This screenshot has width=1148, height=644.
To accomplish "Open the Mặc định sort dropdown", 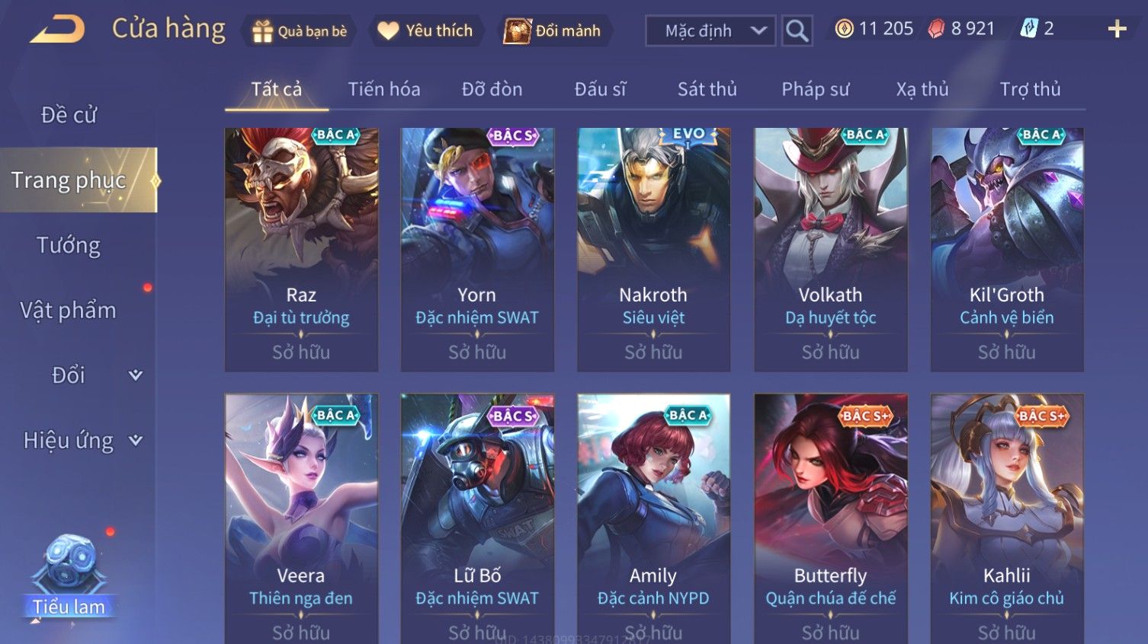I will pyautogui.click(x=710, y=30).
